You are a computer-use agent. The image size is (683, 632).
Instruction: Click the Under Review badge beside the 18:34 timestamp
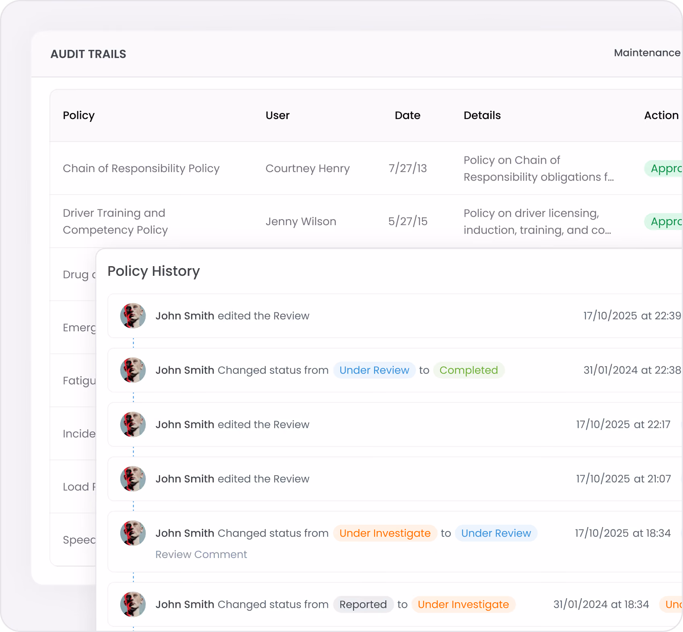(496, 533)
